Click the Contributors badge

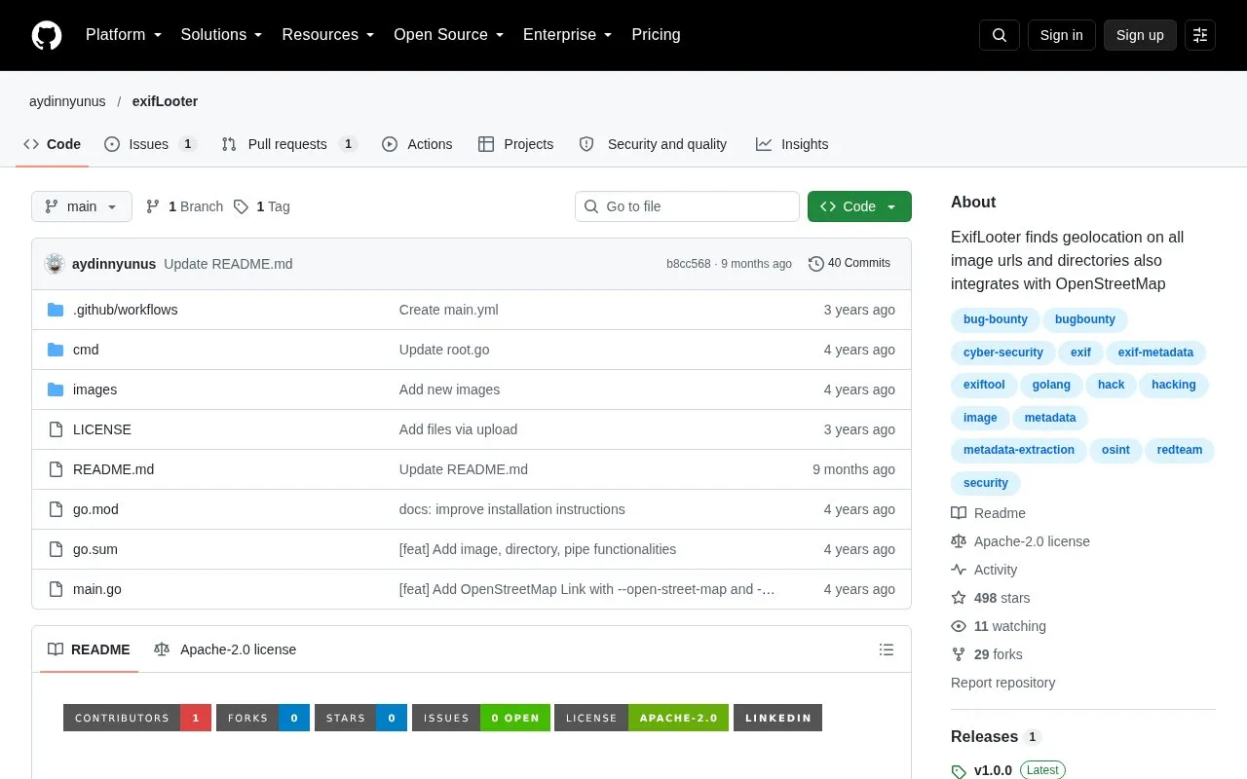137,718
